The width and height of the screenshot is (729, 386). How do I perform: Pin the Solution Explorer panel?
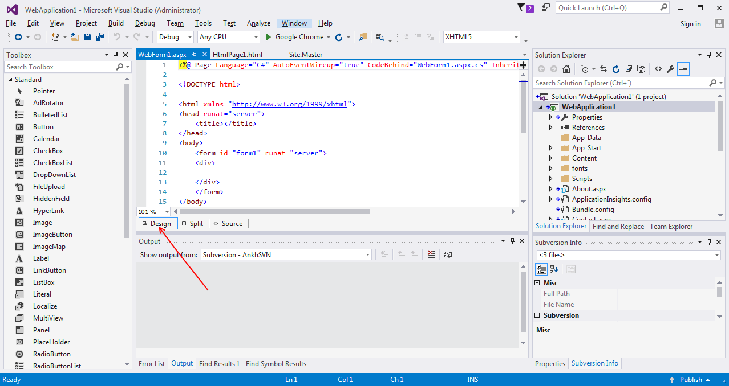tap(709, 55)
